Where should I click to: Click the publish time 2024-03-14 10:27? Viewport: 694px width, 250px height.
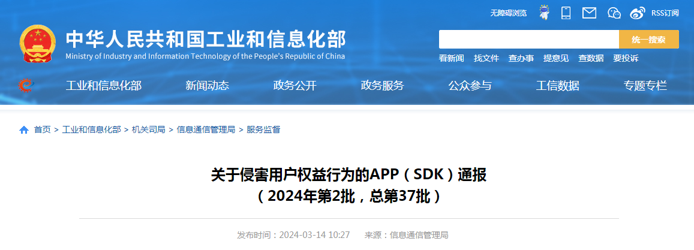314,235
